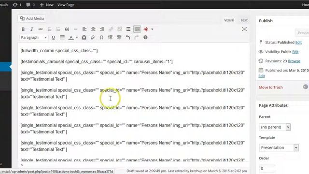Click the testimonials_carousel shortcode line

tap(97, 62)
